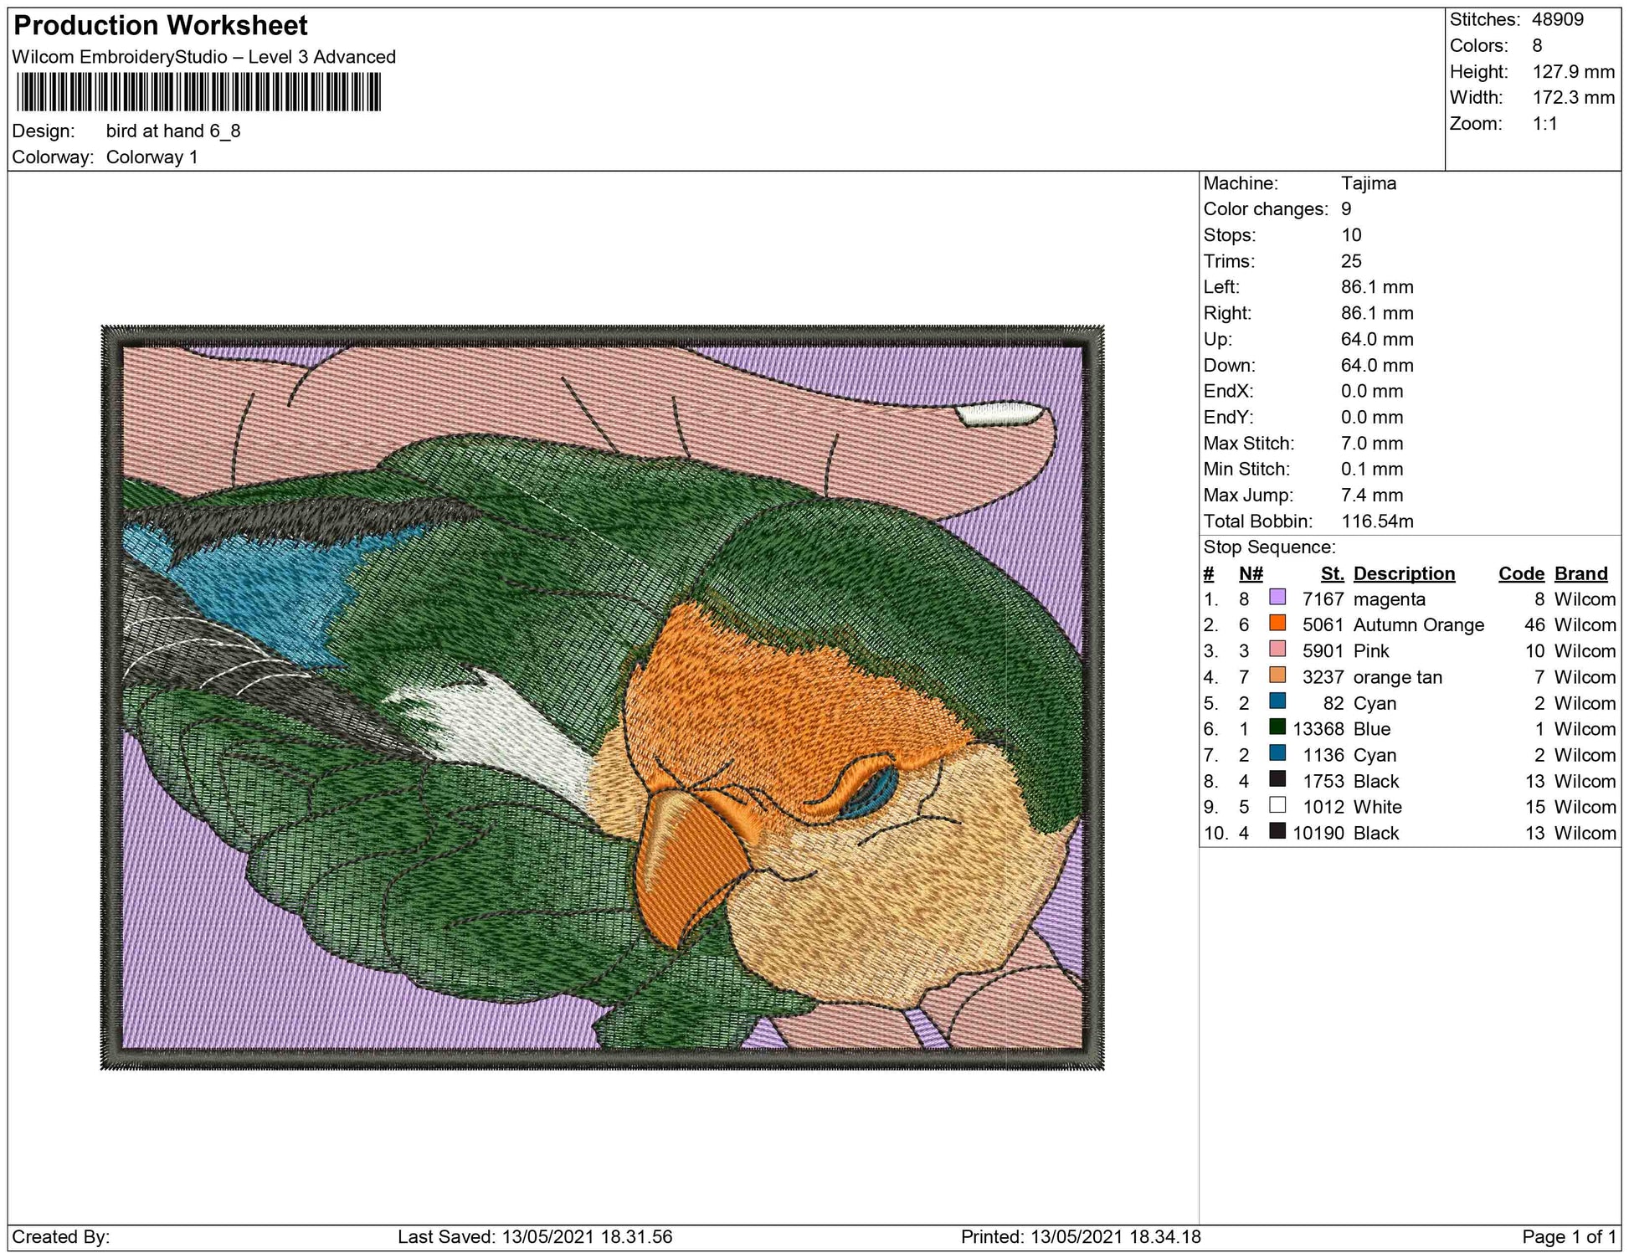Click the design name bird at hand 6_8
The height and width of the screenshot is (1253, 1629).
(173, 131)
